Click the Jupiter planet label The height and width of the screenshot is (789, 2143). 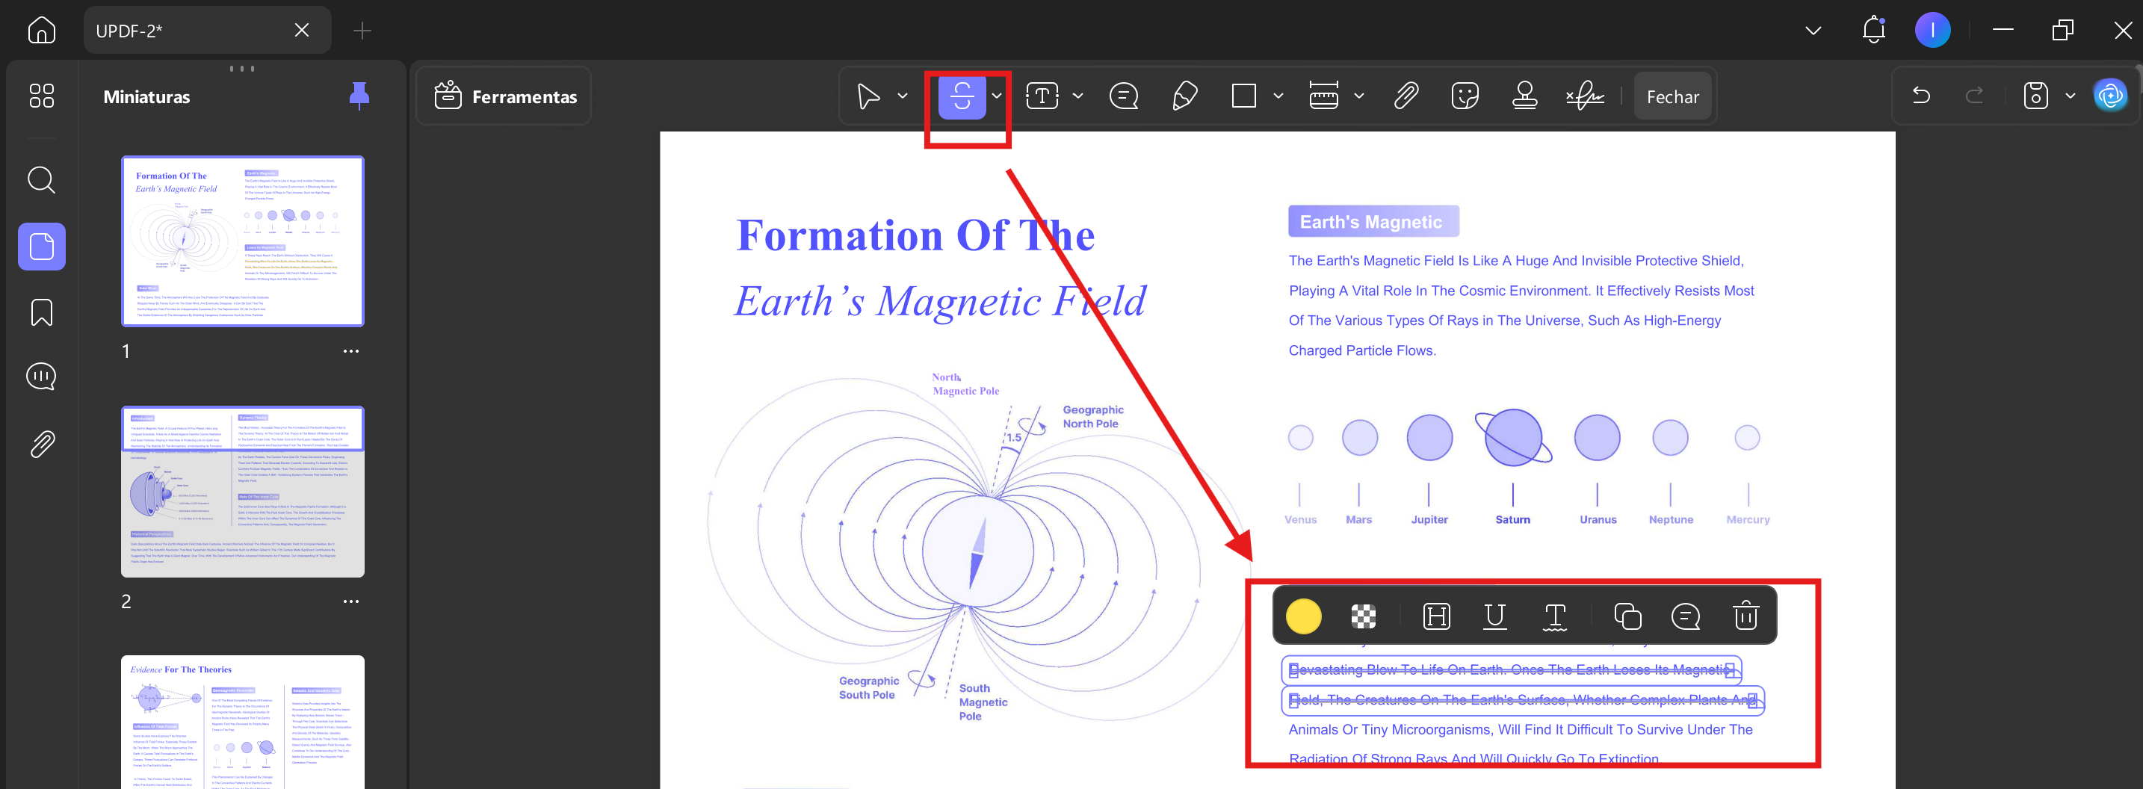(x=1429, y=519)
